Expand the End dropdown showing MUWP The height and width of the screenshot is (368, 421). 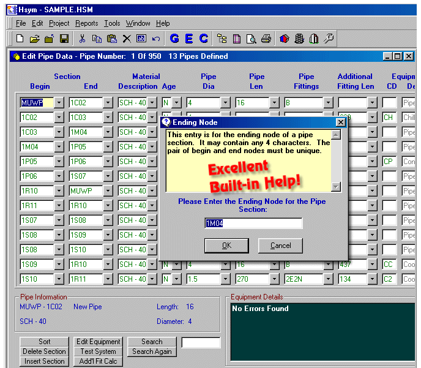click(x=108, y=191)
